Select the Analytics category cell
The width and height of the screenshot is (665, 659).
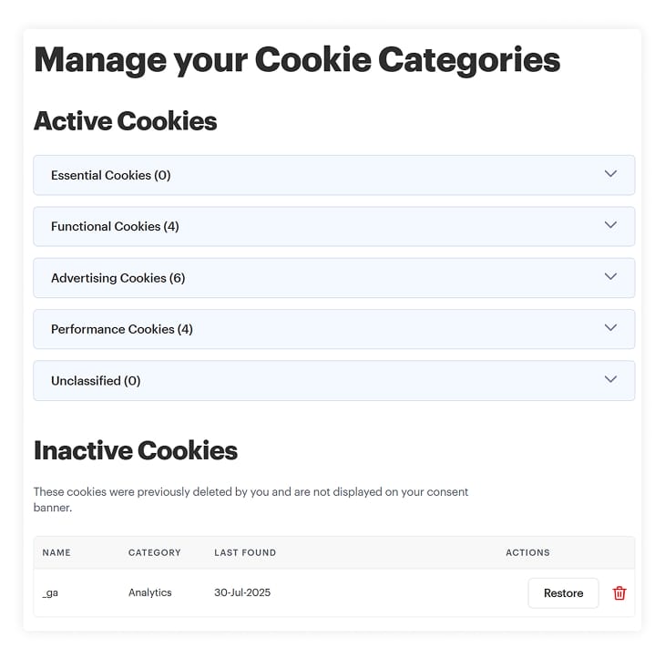pyautogui.click(x=150, y=592)
